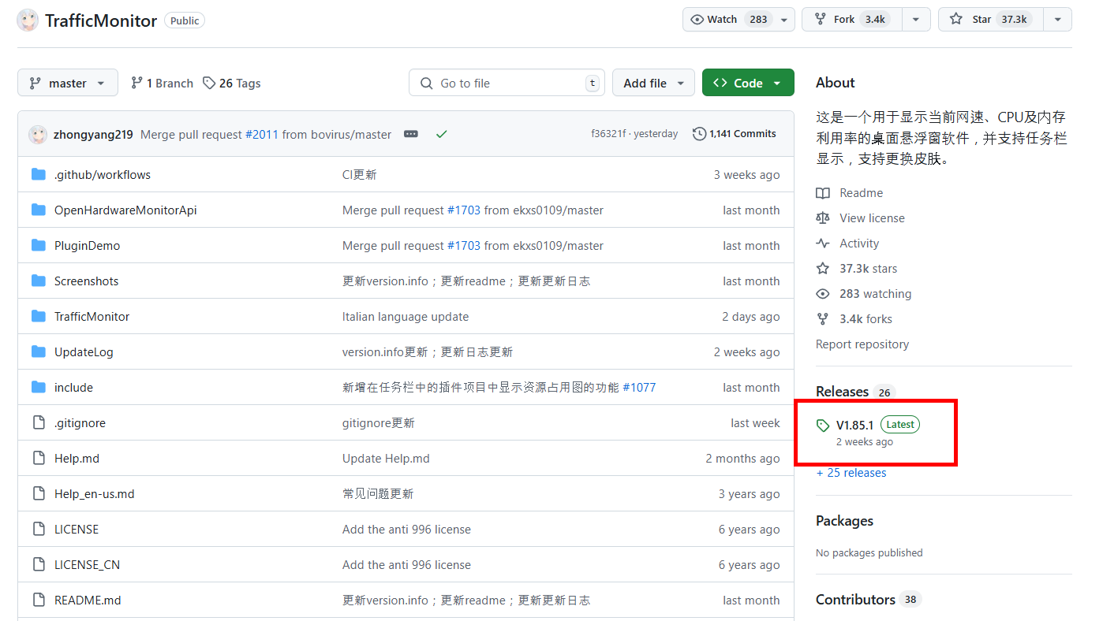Open the UpdateLog folder name
Image resolution: width=1103 pixels, height=621 pixels.
tap(84, 352)
